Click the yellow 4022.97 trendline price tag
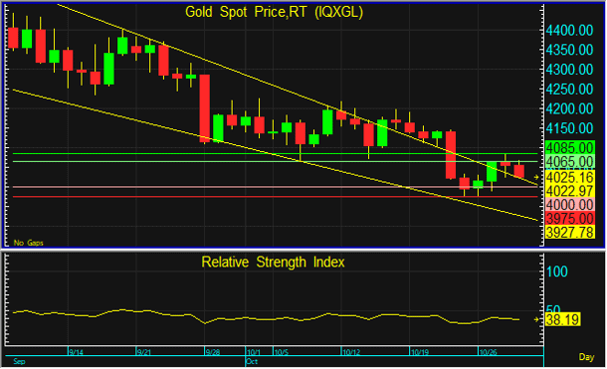Screen dimensions: 607x369 (570, 191)
